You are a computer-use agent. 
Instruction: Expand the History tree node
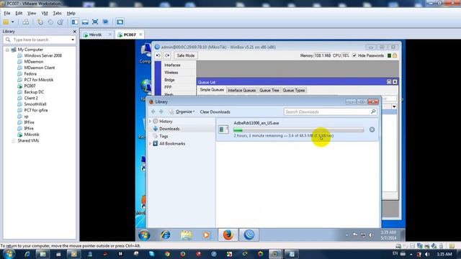(151, 122)
